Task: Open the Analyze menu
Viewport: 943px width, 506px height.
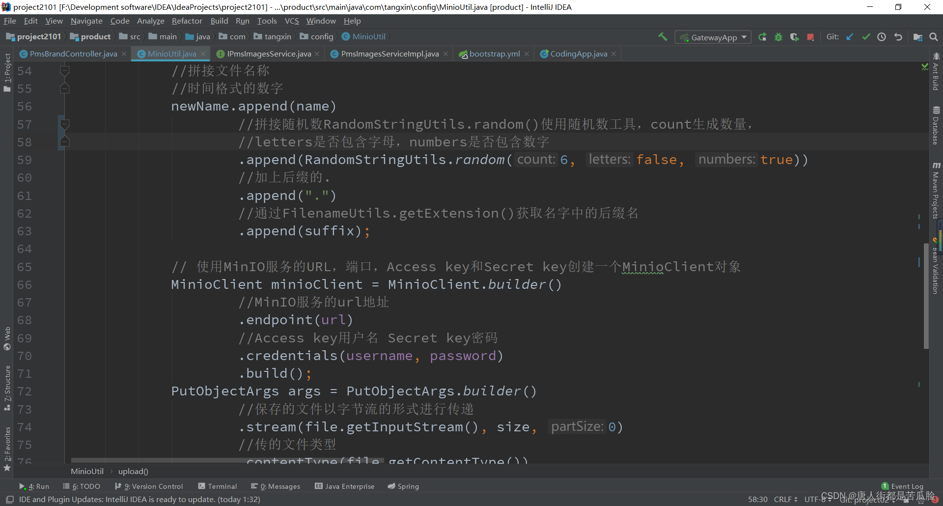Action: point(150,21)
